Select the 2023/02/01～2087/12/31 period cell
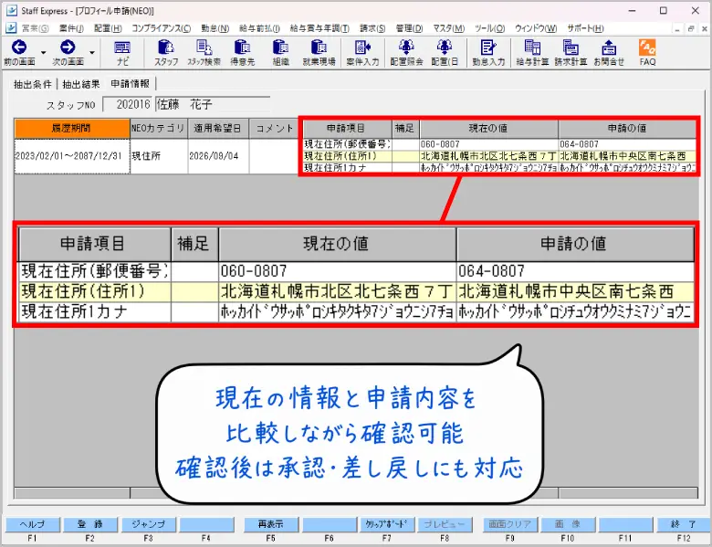This screenshot has width=712, height=547. pyautogui.click(x=72, y=156)
